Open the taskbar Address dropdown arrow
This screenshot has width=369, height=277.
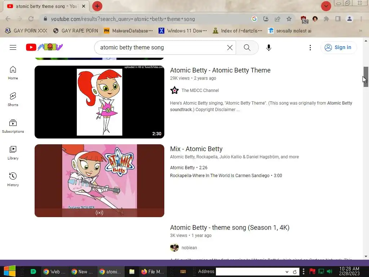pyautogui.click(x=287, y=272)
